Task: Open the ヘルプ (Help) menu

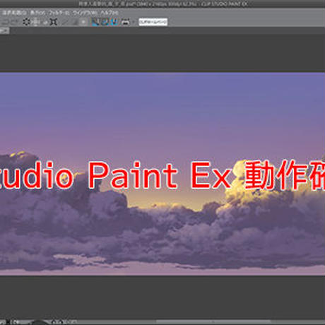Action: 110,13
